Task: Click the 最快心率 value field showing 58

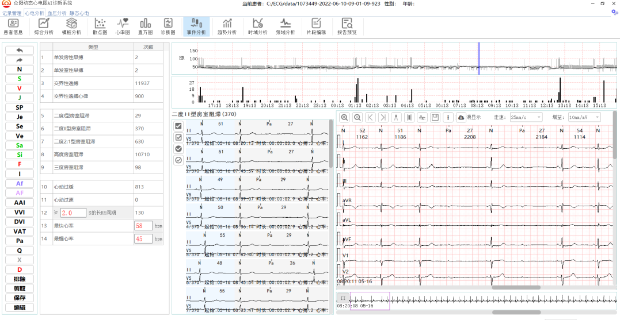Action: (x=143, y=226)
